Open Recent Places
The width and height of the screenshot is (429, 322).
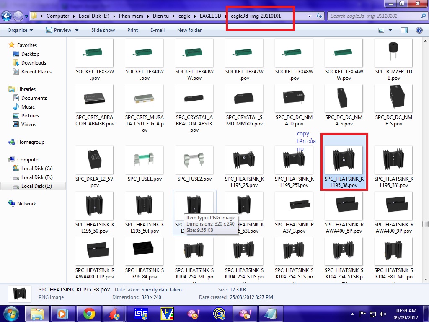click(36, 71)
